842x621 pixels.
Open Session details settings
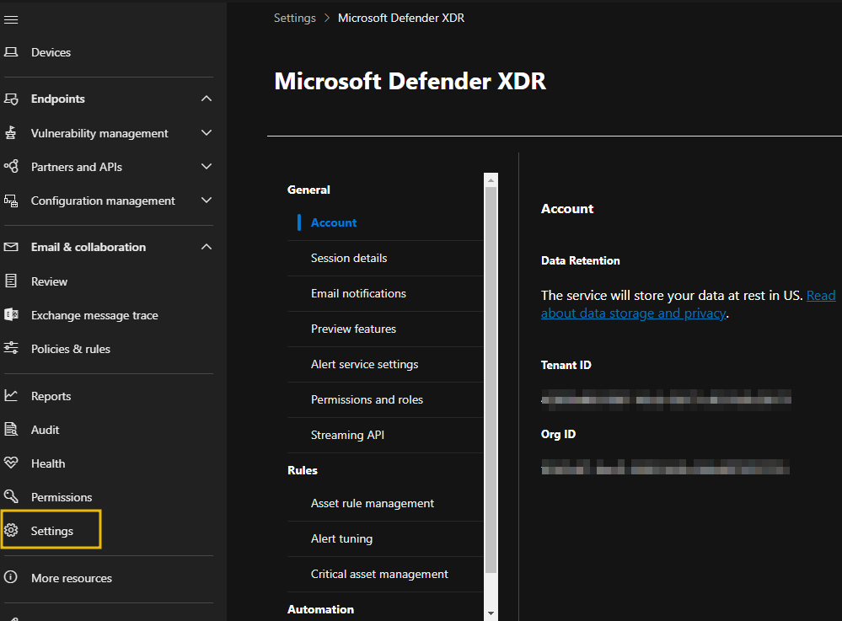point(349,258)
